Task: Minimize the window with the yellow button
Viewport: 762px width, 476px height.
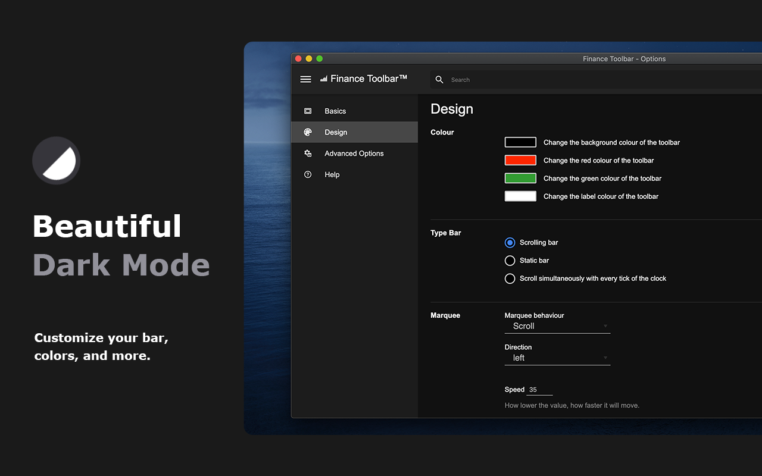Action: [x=309, y=58]
